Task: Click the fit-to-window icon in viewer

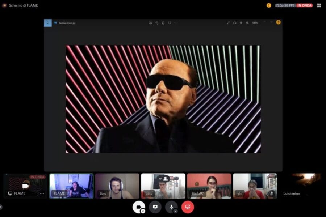Action: [235, 23]
